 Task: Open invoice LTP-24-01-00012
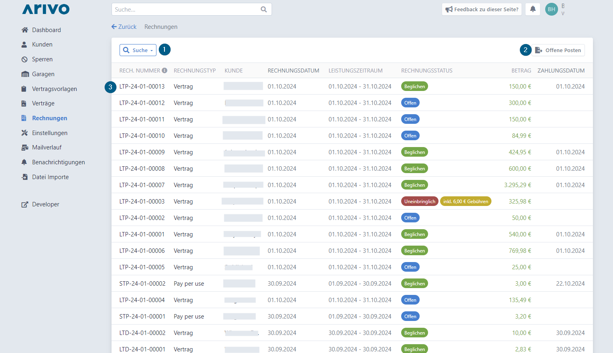pyautogui.click(x=142, y=103)
